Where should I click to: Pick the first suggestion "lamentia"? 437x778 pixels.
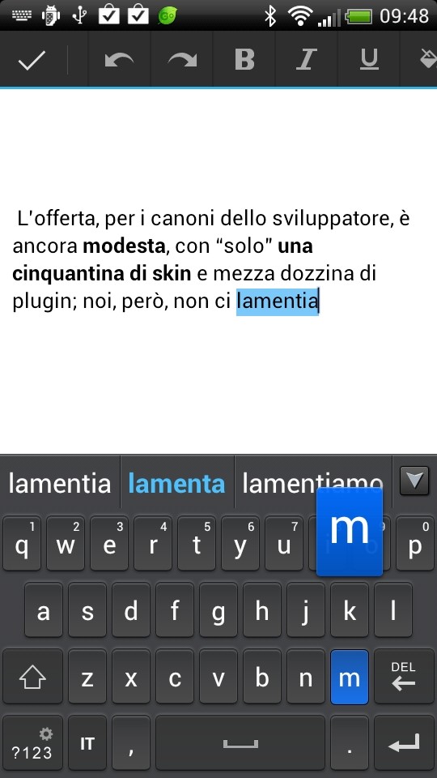[59, 483]
